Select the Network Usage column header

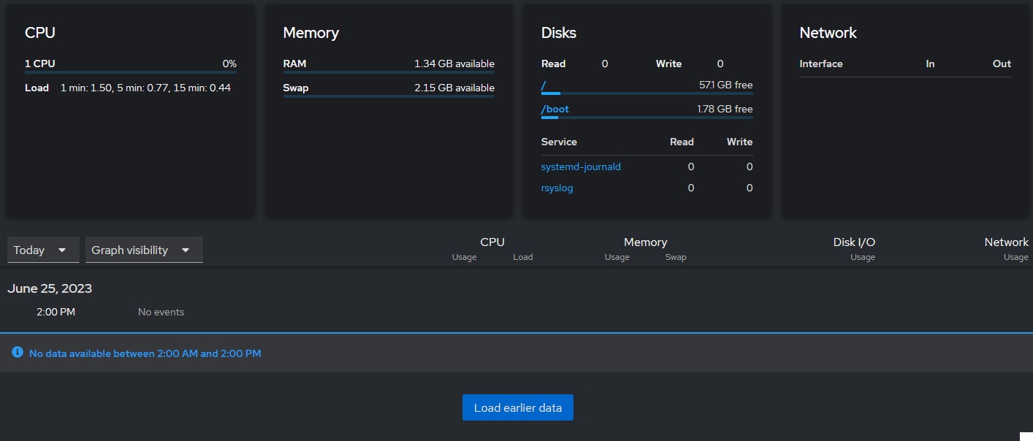(x=1015, y=256)
